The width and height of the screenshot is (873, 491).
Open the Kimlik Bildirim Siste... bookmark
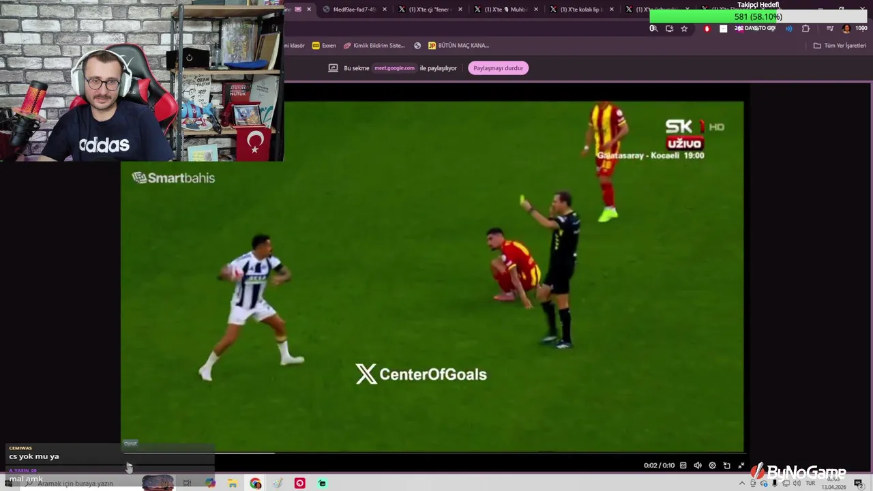pos(374,46)
